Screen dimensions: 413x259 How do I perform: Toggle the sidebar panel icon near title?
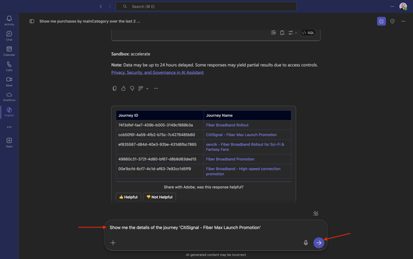tap(32, 21)
